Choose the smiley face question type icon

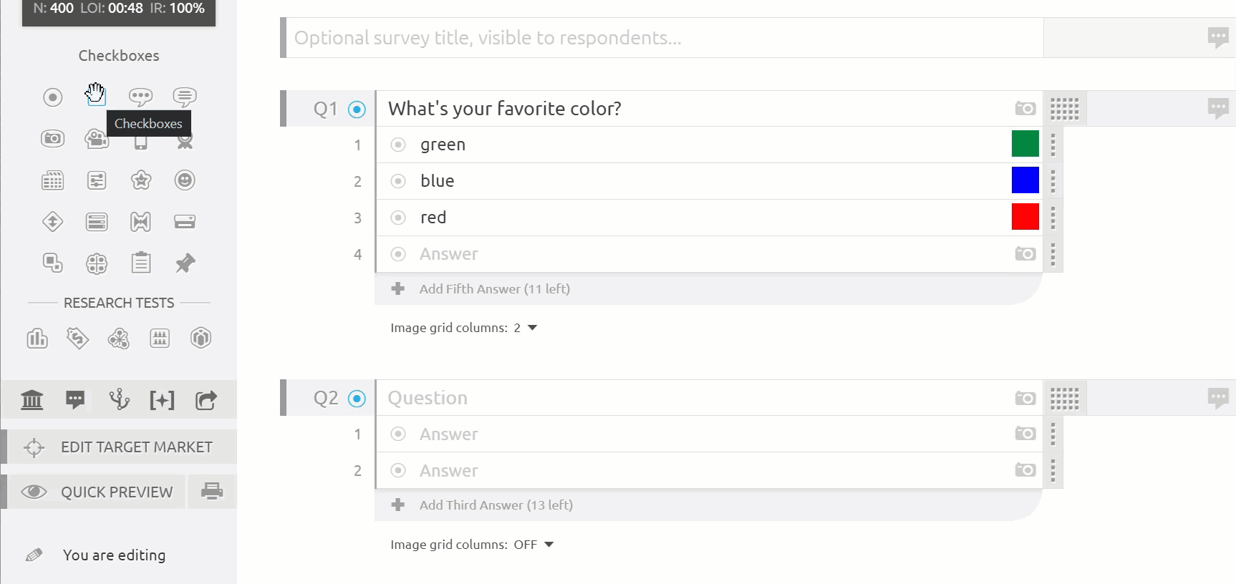pyautogui.click(x=185, y=180)
